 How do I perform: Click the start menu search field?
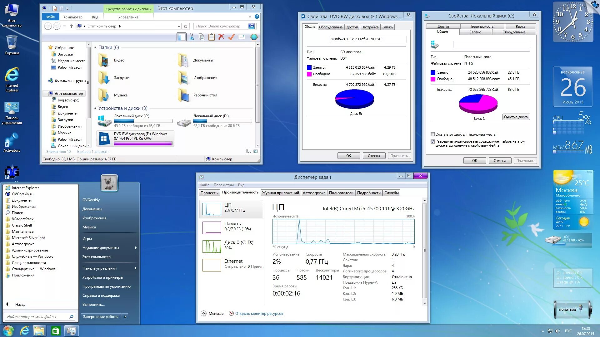click(x=37, y=317)
